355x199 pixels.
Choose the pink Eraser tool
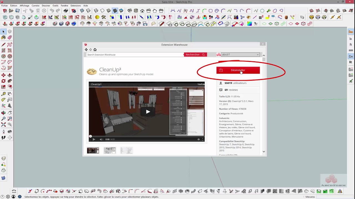click(x=10, y=38)
